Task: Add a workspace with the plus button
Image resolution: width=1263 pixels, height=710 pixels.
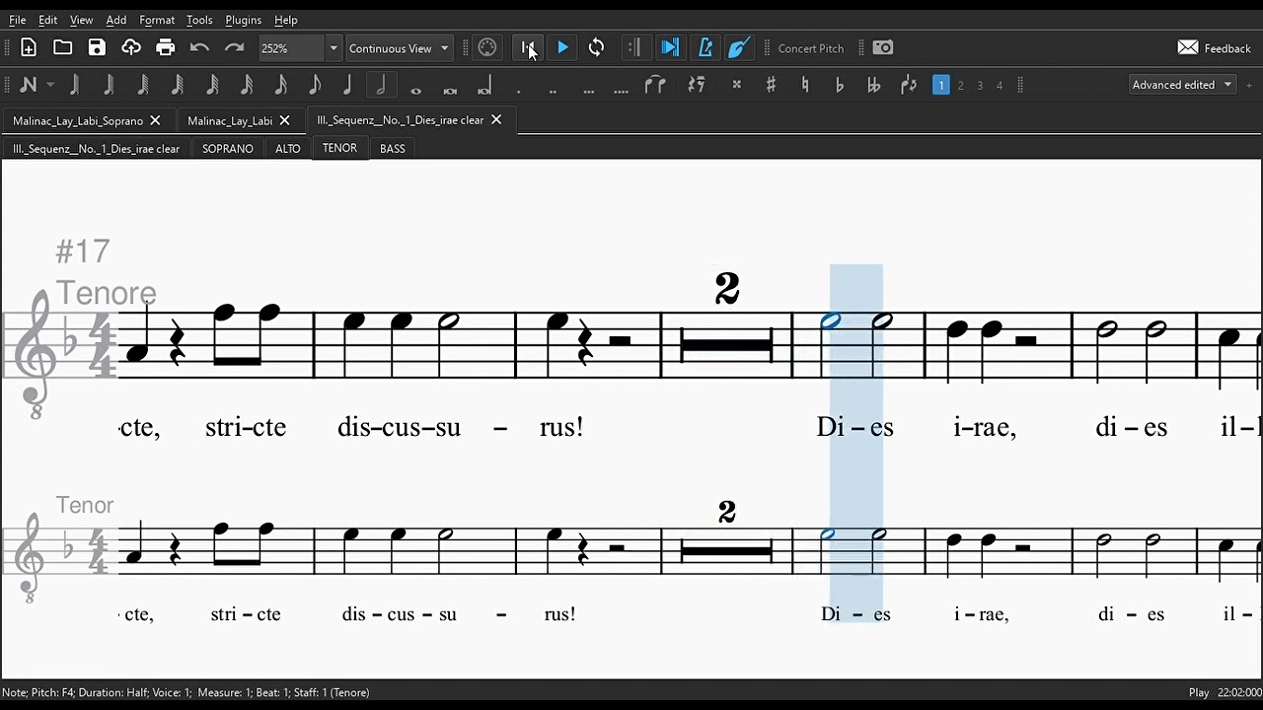Action: (1249, 85)
